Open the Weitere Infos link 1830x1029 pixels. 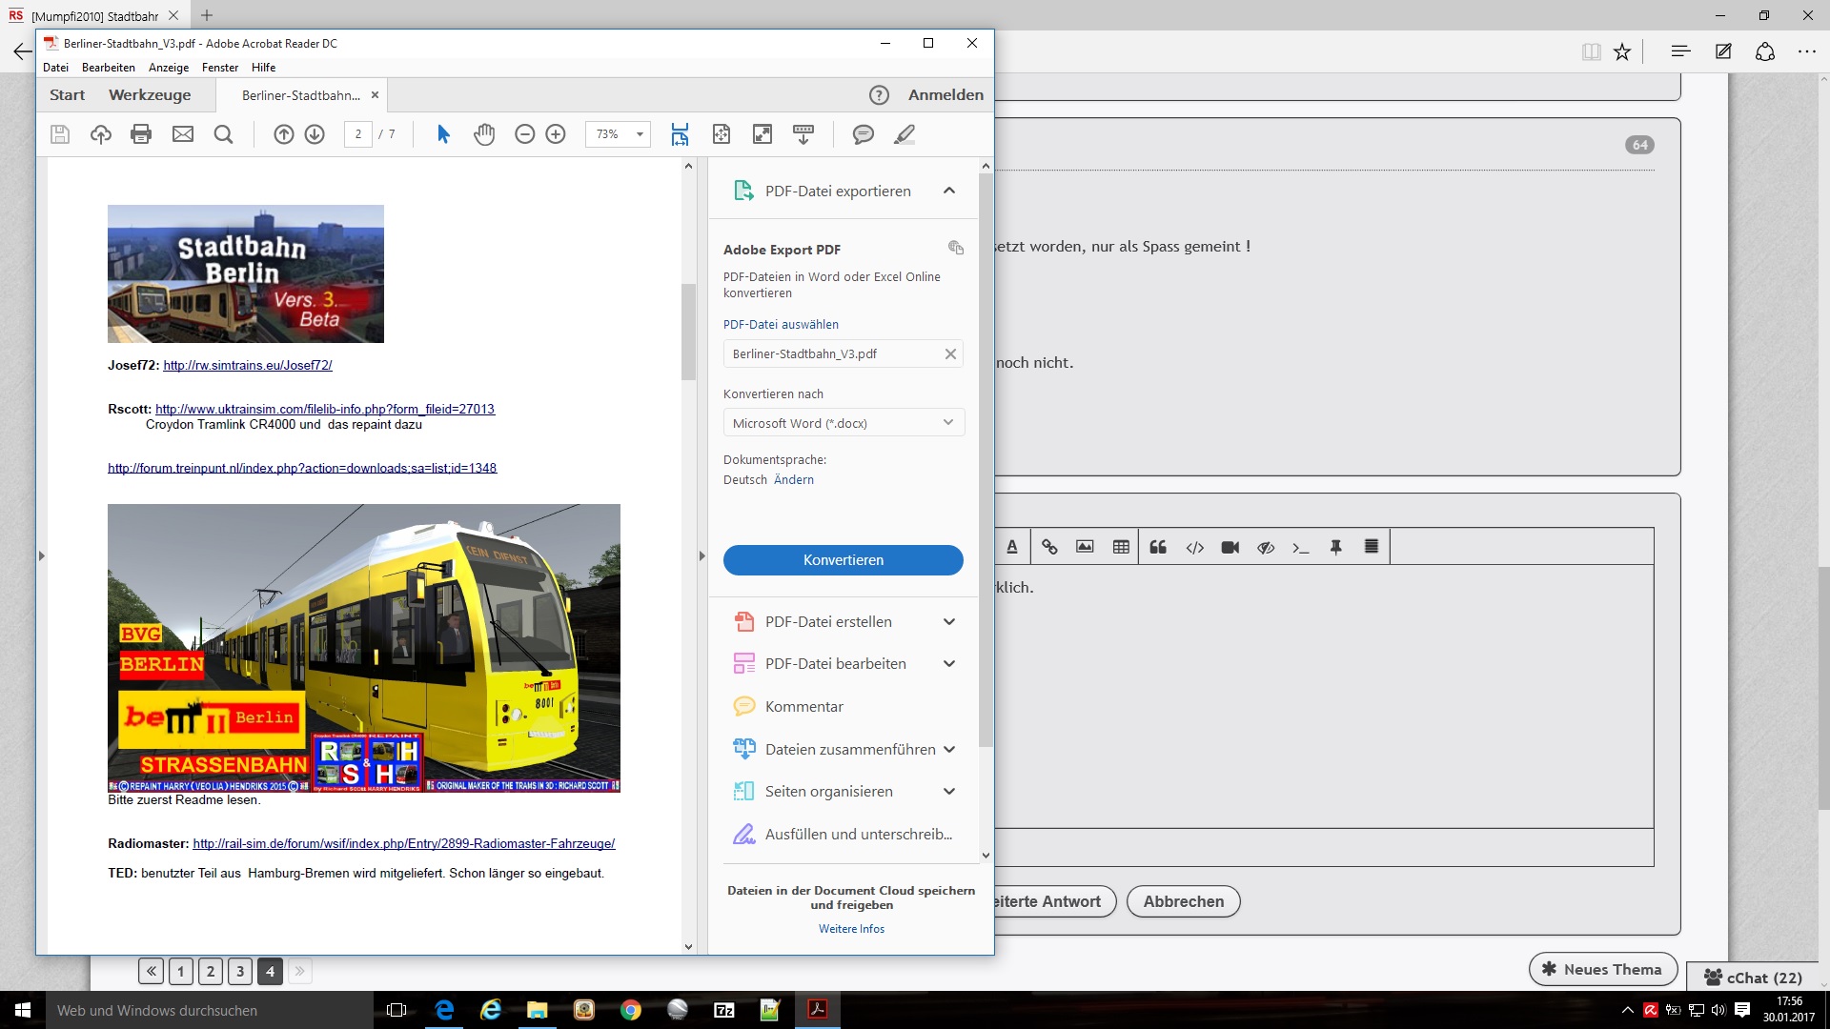click(x=851, y=929)
